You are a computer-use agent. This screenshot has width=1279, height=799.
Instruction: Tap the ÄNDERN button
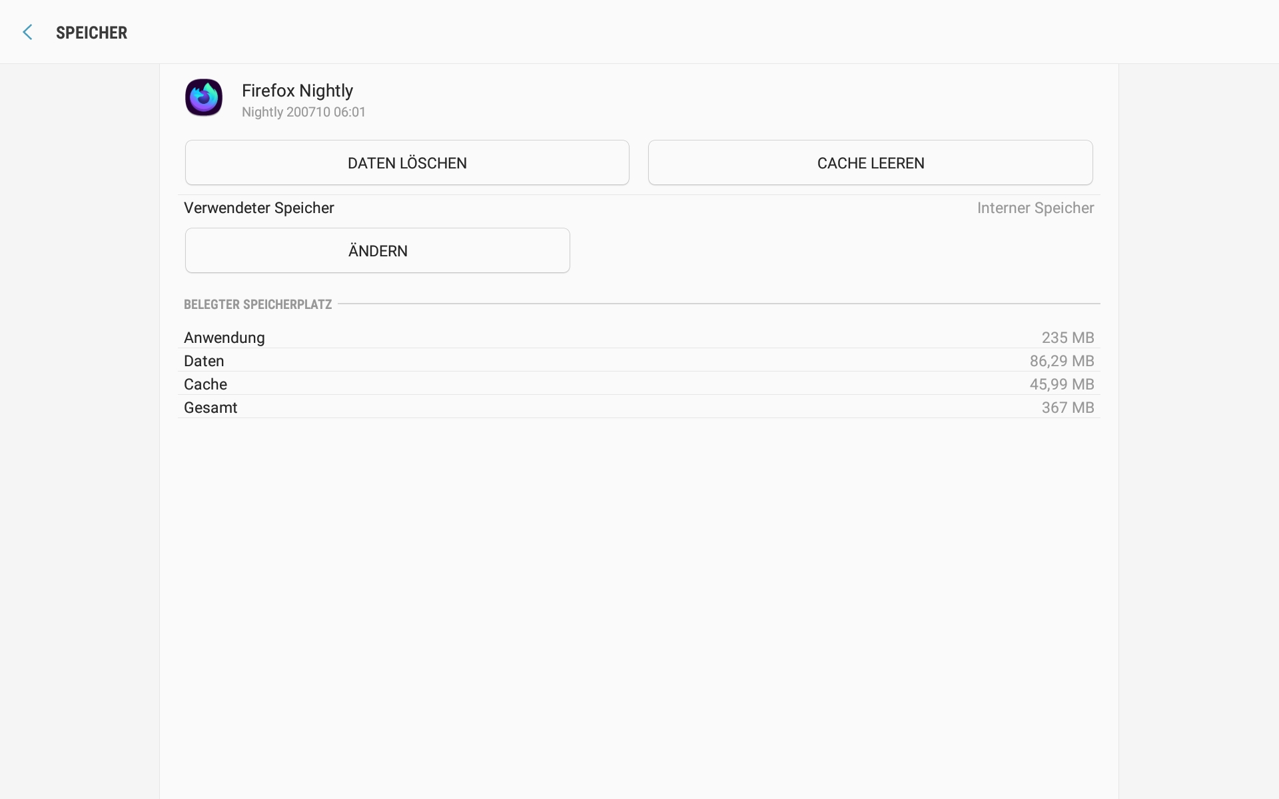click(377, 250)
